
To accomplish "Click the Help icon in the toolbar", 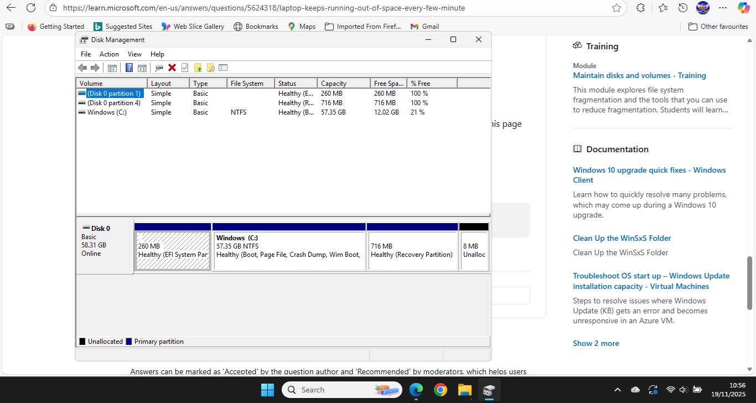I will pos(129,68).
